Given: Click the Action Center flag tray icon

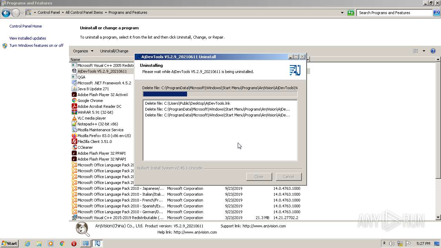Looking at the screenshot, I should tap(408, 244).
